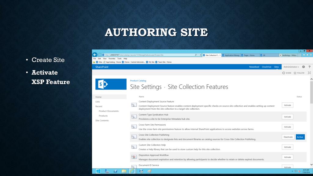Open the Edit menu
The image size is (313, 176).
99,59
